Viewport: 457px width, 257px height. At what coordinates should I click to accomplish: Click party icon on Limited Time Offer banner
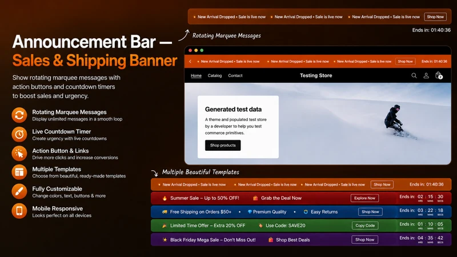coord(165,226)
